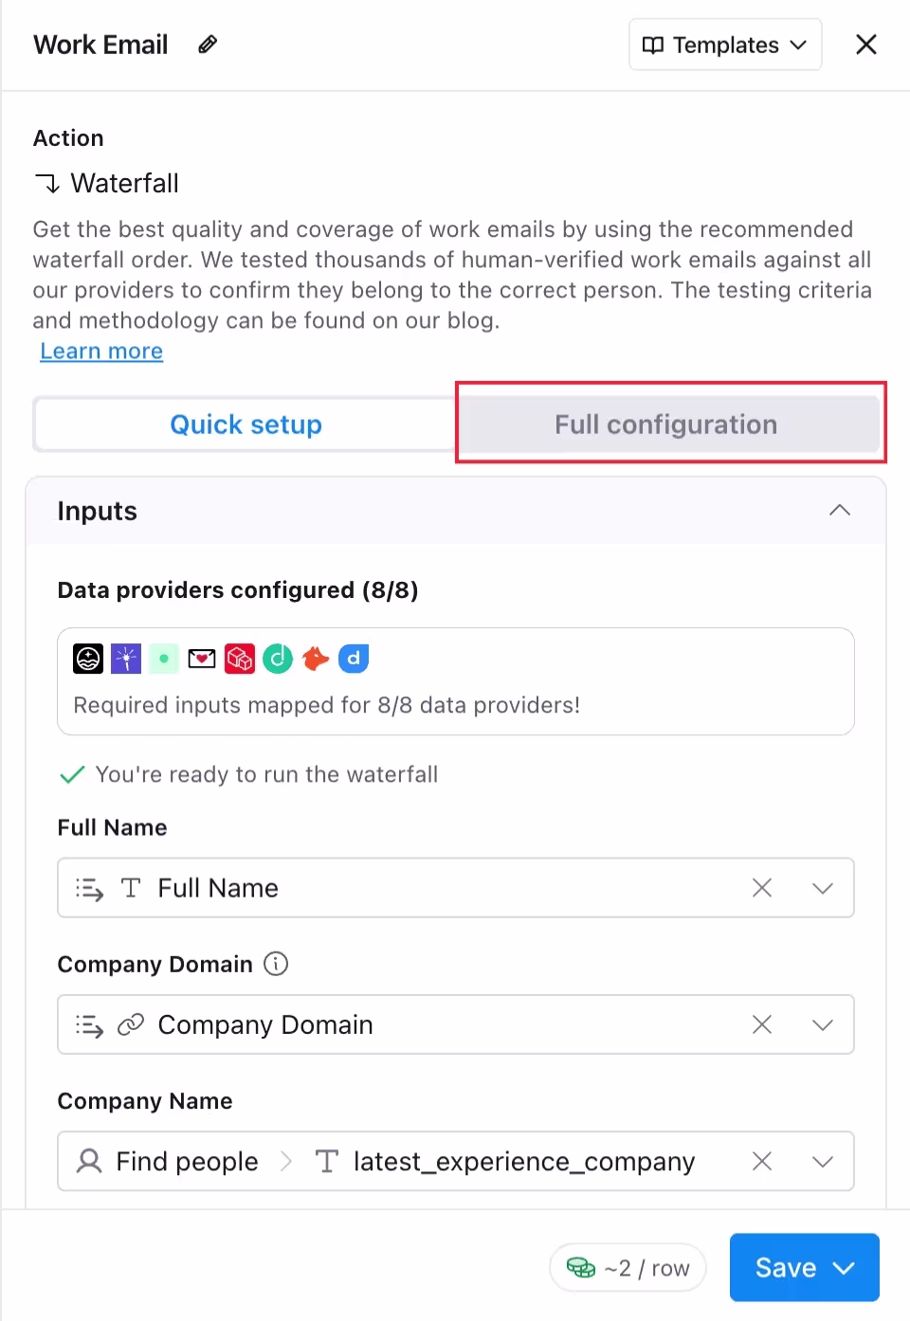910x1321 pixels.
Task: Open the Company Domain field dropdown
Action: (x=822, y=1024)
